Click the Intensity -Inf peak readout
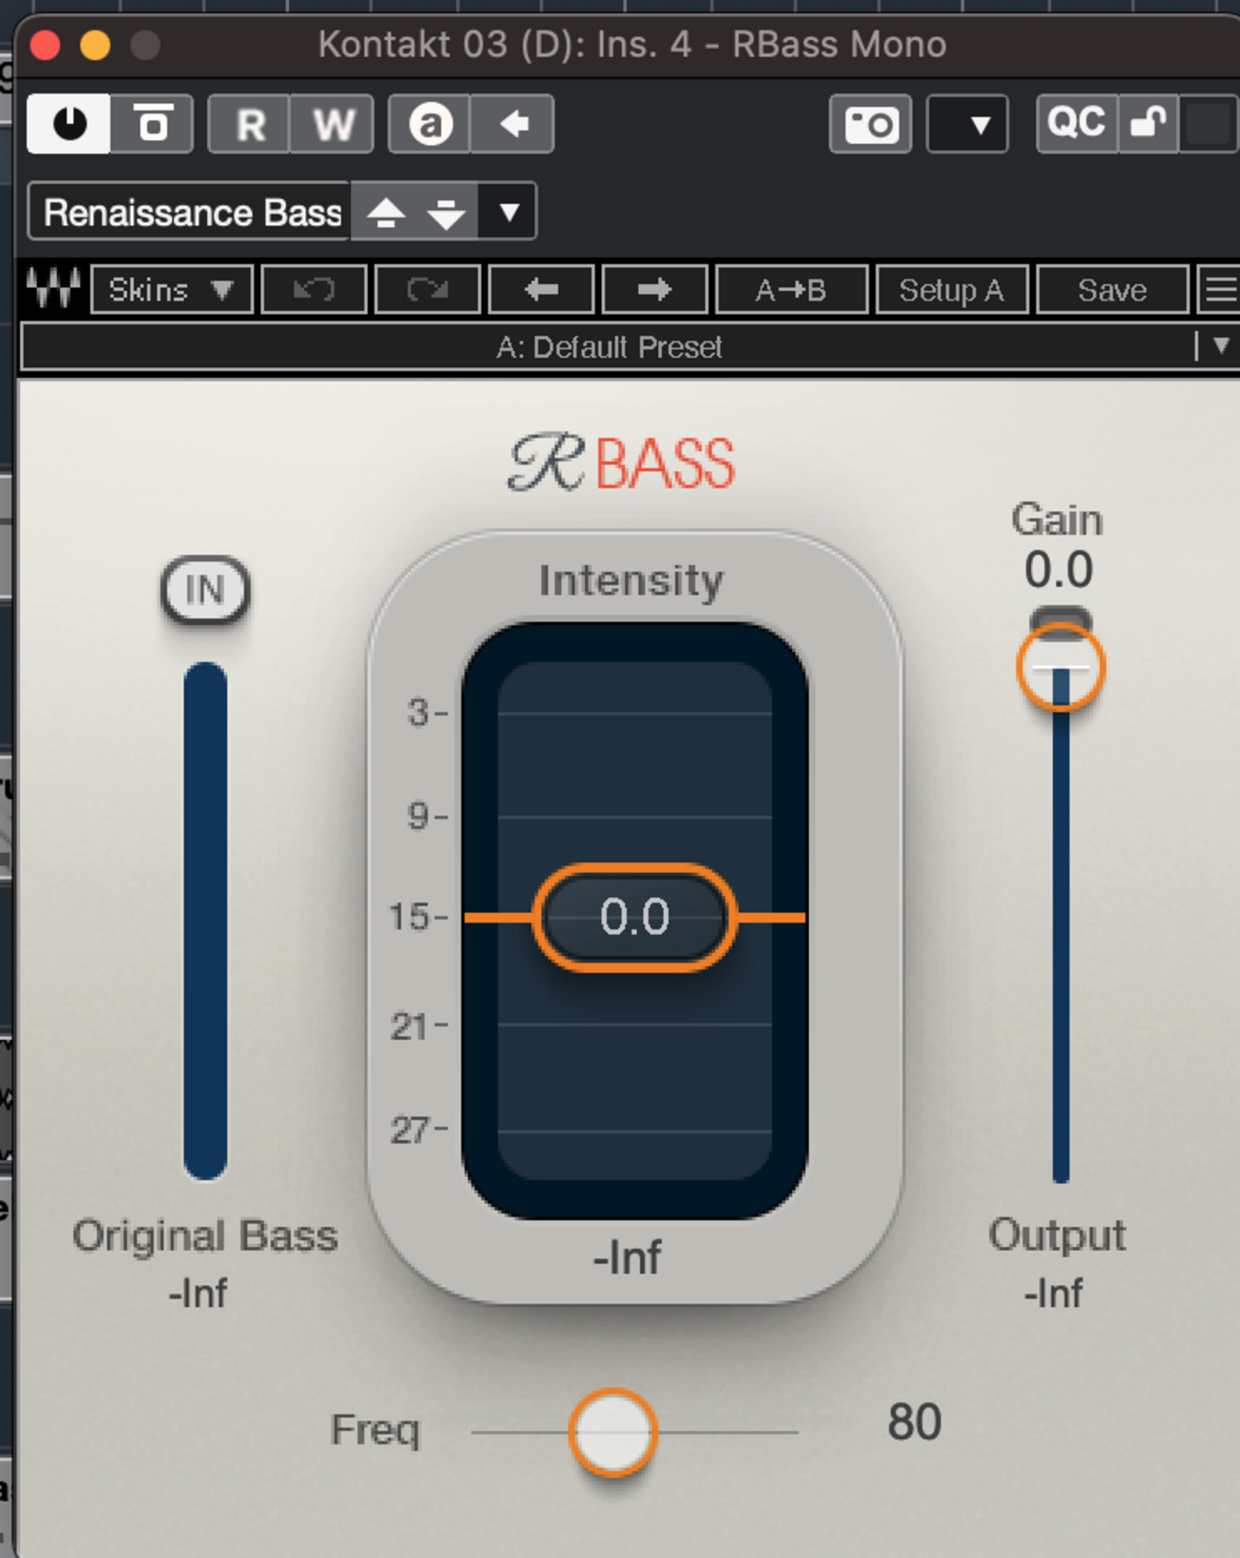 pyautogui.click(x=627, y=1257)
